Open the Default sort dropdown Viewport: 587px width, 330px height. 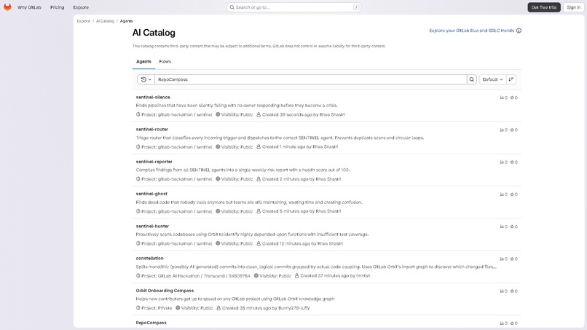(x=492, y=79)
